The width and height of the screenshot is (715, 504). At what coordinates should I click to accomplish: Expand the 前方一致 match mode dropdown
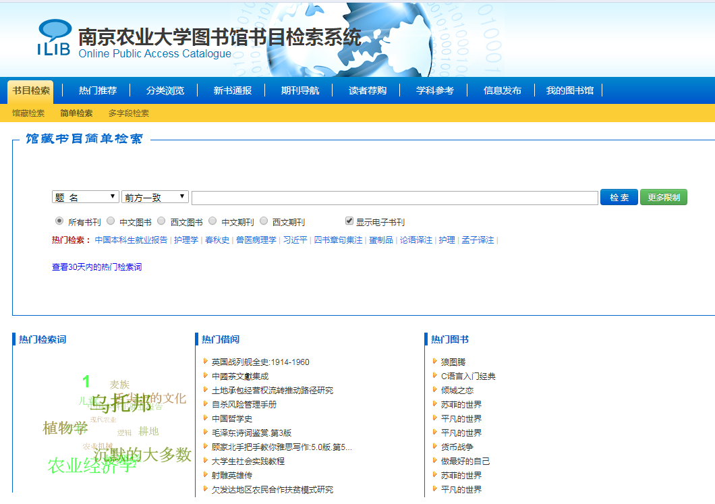[x=155, y=197]
